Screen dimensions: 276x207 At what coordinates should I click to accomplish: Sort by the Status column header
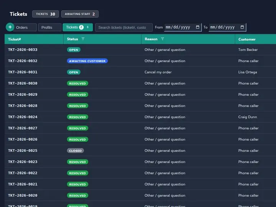click(72, 39)
